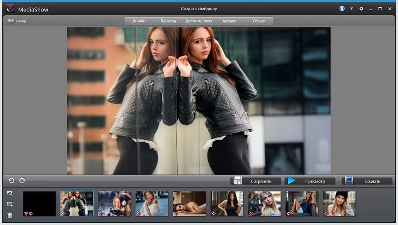The width and height of the screenshot is (398, 225).
Task: Open the Дизайн tab
Action: [139, 21]
